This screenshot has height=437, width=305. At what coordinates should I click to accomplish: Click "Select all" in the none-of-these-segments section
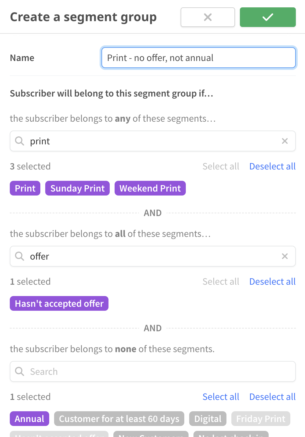click(x=221, y=397)
